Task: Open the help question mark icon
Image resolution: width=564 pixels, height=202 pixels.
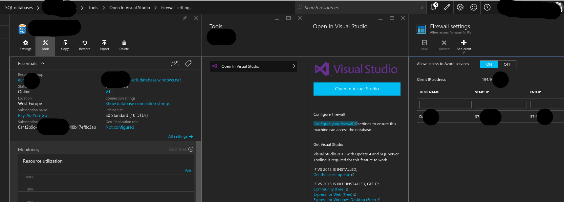Action: (x=487, y=7)
